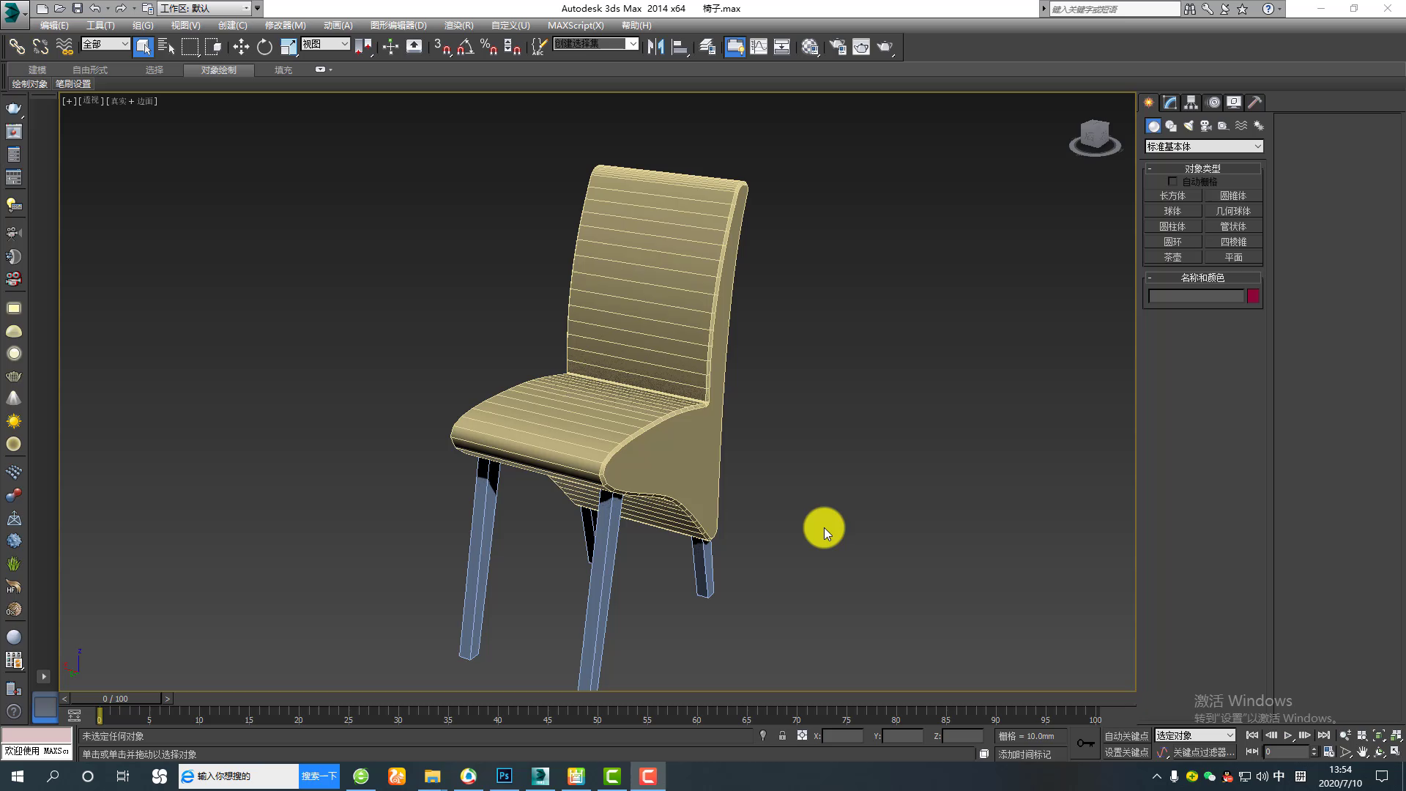Image resolution: width=1406 pixels, height=791 pixels.
Task: Select the Move transform tool
Action: pos(241,47)
